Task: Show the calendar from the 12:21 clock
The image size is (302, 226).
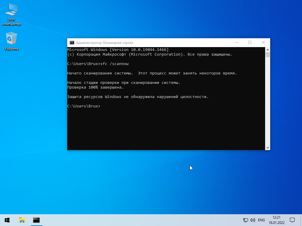Action: click(277, 220)
